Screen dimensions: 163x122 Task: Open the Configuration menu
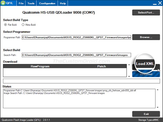(47, 3)
